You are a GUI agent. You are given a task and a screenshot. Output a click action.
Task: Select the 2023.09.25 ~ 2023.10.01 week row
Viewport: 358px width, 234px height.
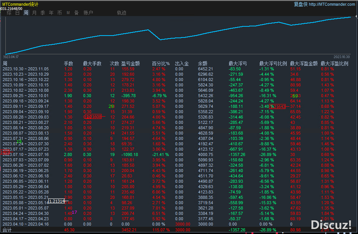(x=26, y=96)
